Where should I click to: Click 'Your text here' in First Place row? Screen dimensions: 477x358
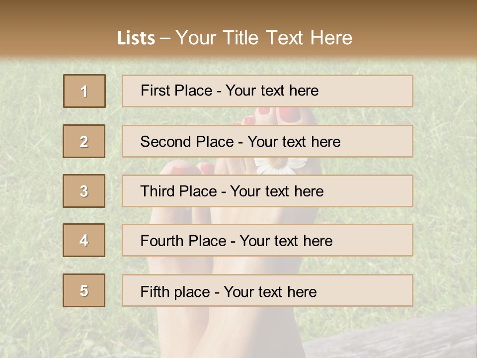pos(272,90)
